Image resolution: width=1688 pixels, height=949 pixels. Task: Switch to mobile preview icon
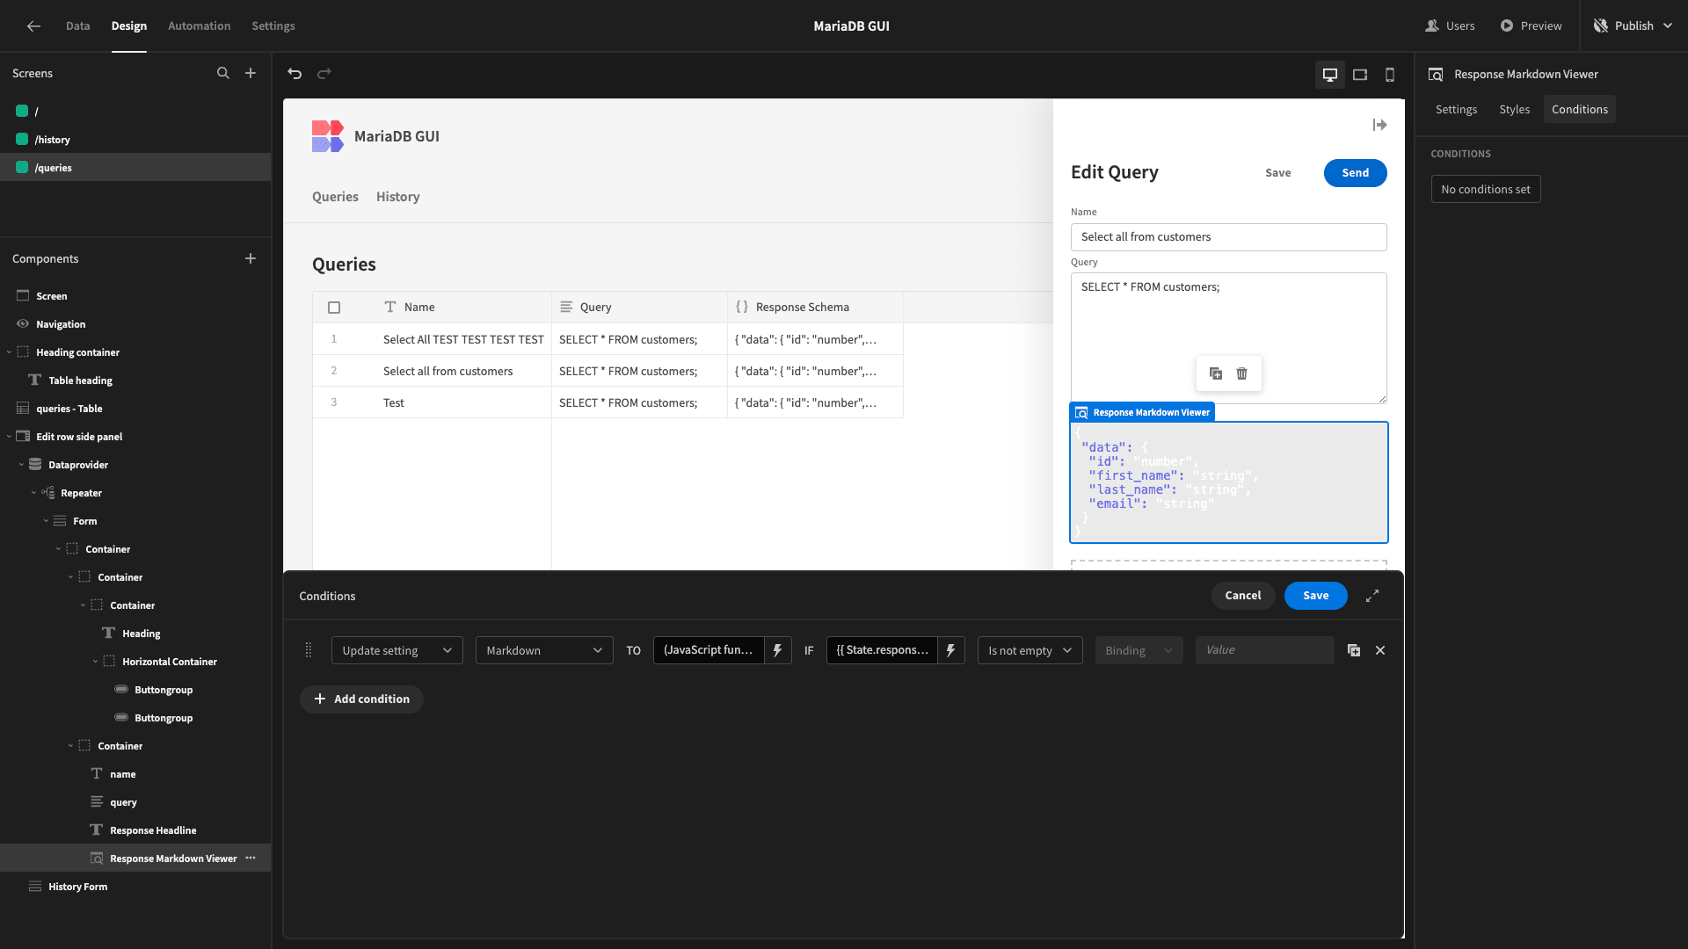1390,75
